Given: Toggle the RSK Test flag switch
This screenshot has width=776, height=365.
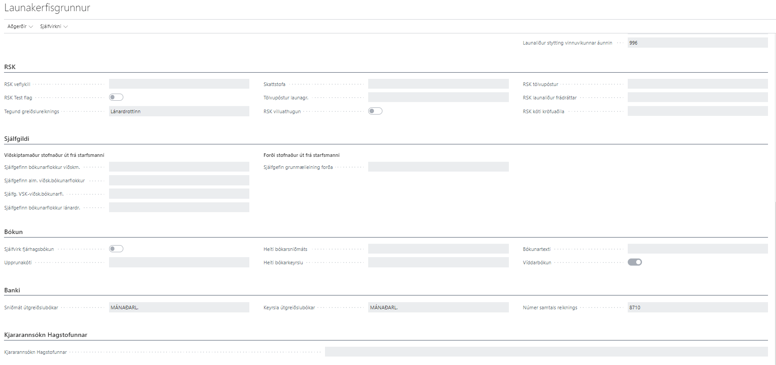Looking at the screenshot, I should point(116,98).
